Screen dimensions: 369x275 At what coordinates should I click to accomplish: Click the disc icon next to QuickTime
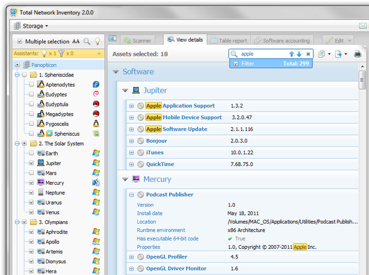click(140, 164)
